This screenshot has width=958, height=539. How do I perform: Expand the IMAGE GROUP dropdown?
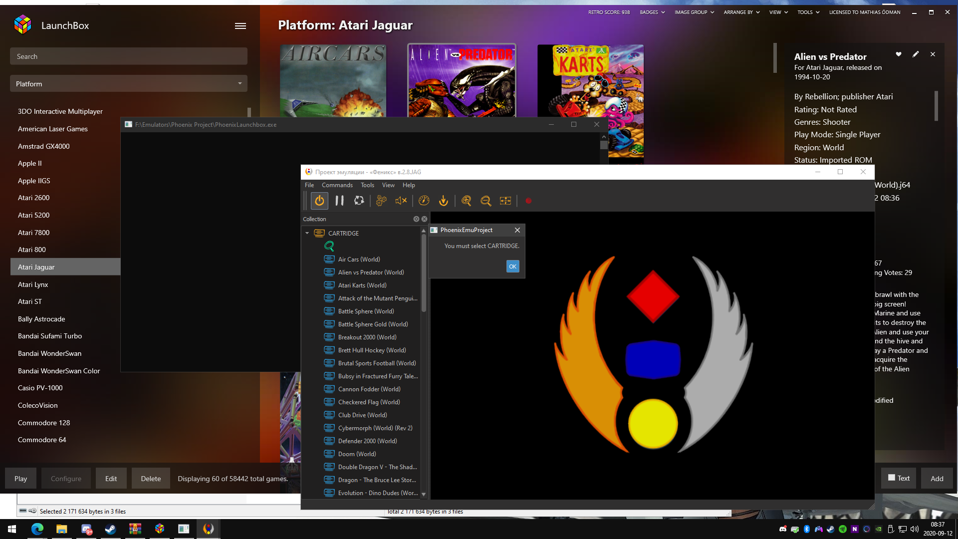(x=694, y=12)
